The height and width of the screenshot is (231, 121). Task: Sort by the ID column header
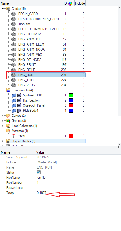pyautogui.click(x=64, y=3)
